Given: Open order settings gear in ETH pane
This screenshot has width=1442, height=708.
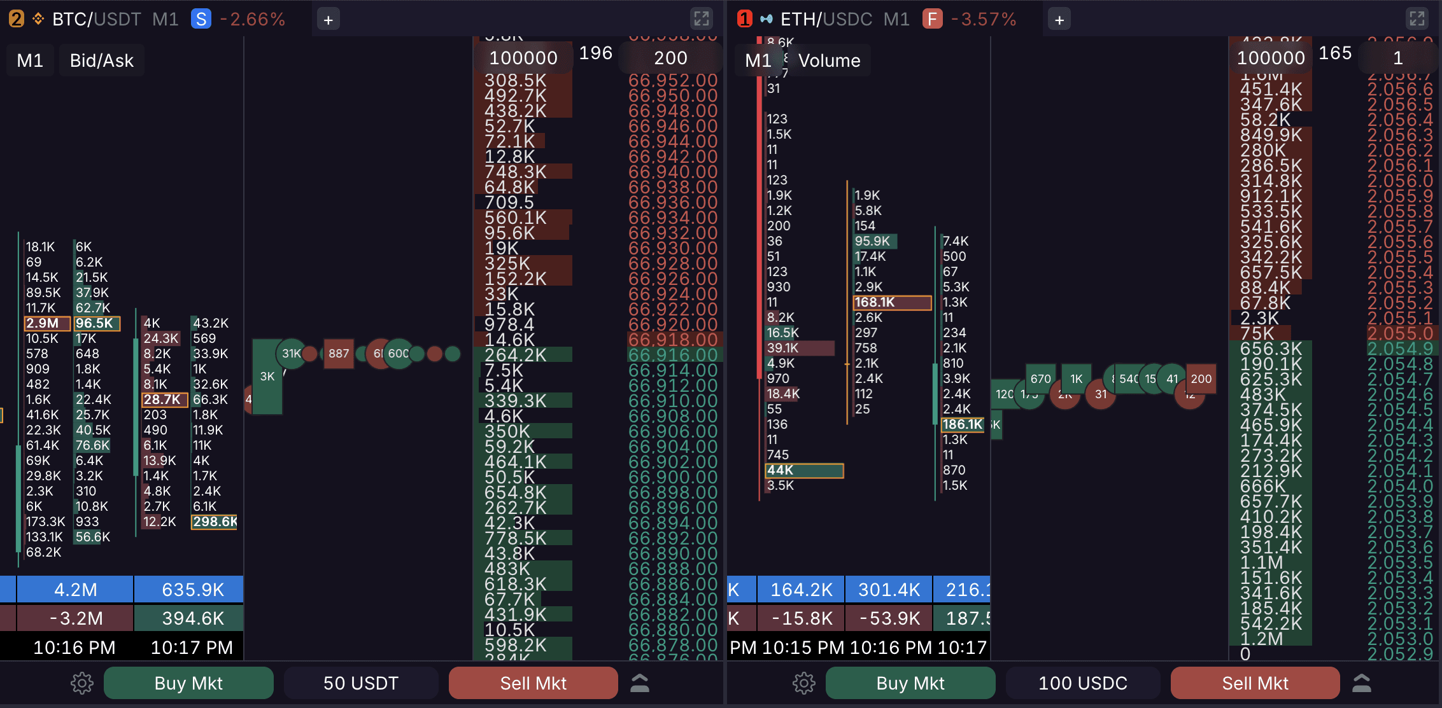Looking at the screenshot, I should 803,683.
